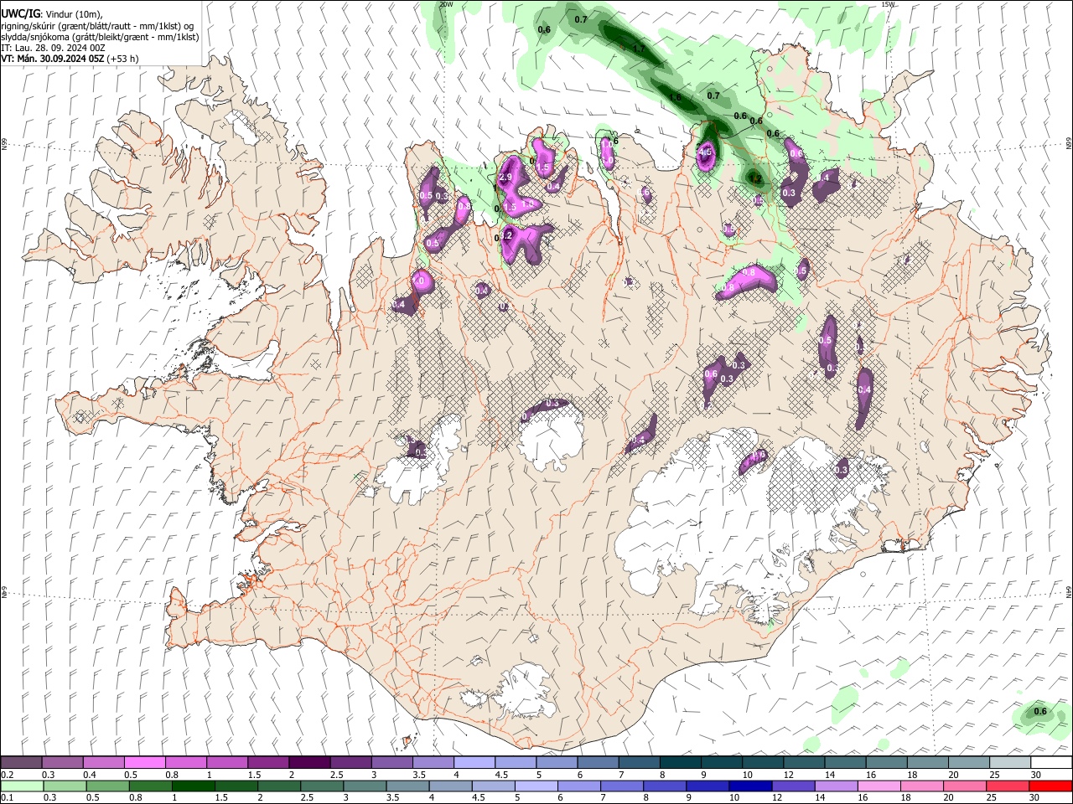Select the 3 swatch in upper snow legend row
1073x804 pixels.
(x=391, y=763)
